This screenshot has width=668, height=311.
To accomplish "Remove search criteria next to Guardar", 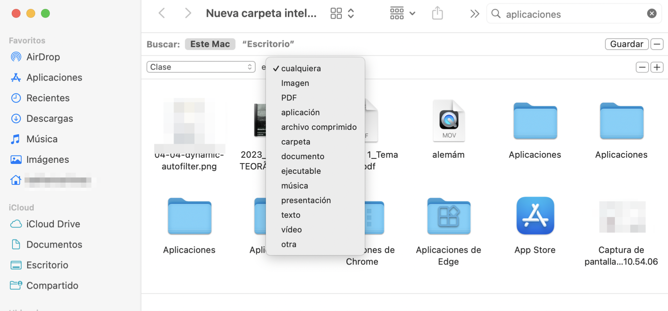I will [x=657, y=44].
